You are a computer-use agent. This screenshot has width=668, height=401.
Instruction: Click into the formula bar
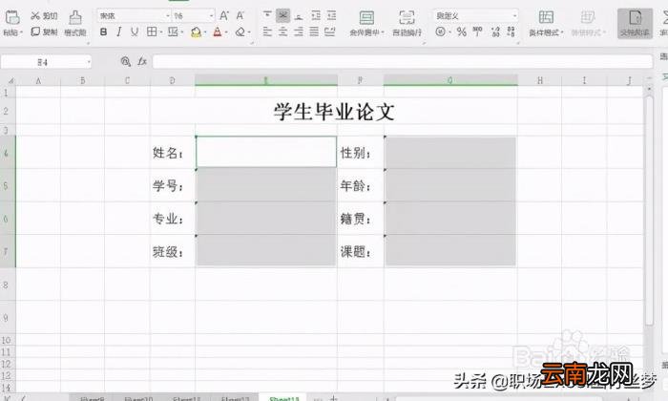402,62
